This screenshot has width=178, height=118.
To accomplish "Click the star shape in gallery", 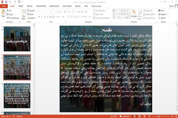I will point(127,17).
